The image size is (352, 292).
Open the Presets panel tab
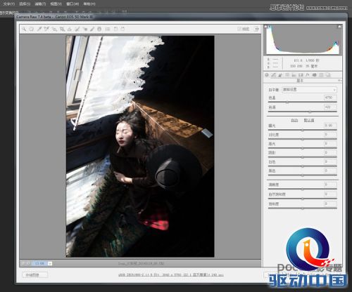click(x=321, y=75)
